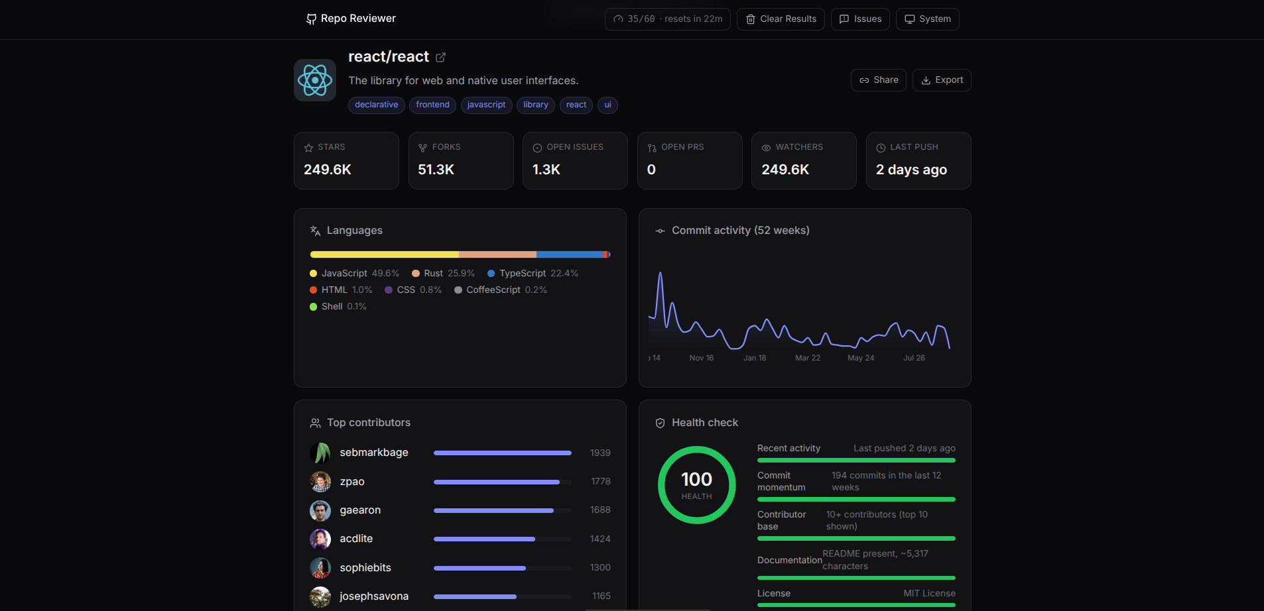
Task: Click the Top contributors people icon
Action: [x=315, y=423]
